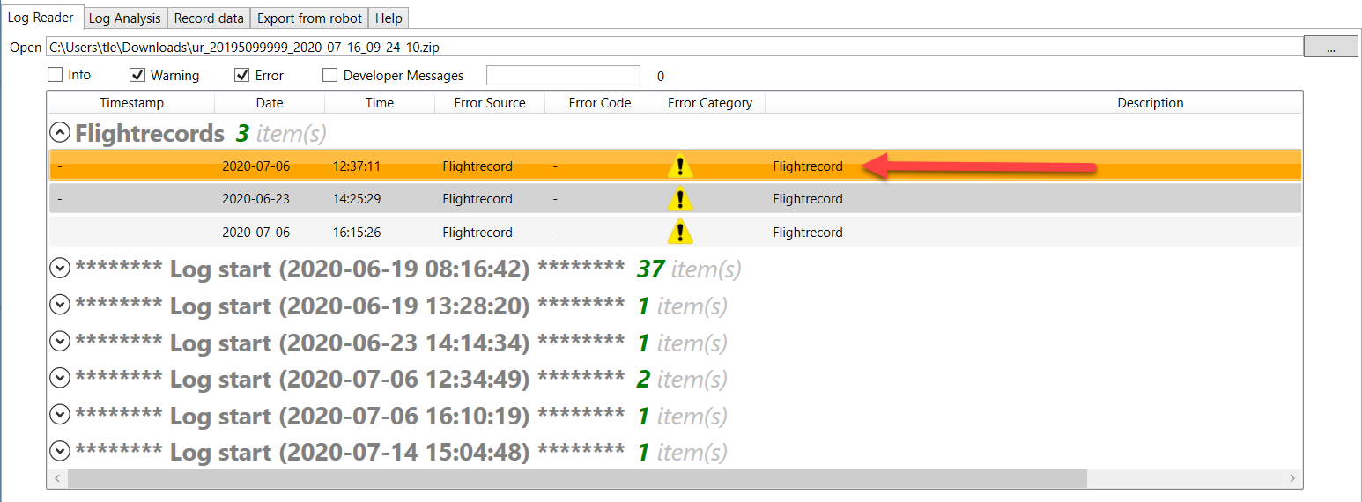The height and width of the screenshot is (502, 1362).
Task: Open the Record data tab
Action: tap(208, 18)
